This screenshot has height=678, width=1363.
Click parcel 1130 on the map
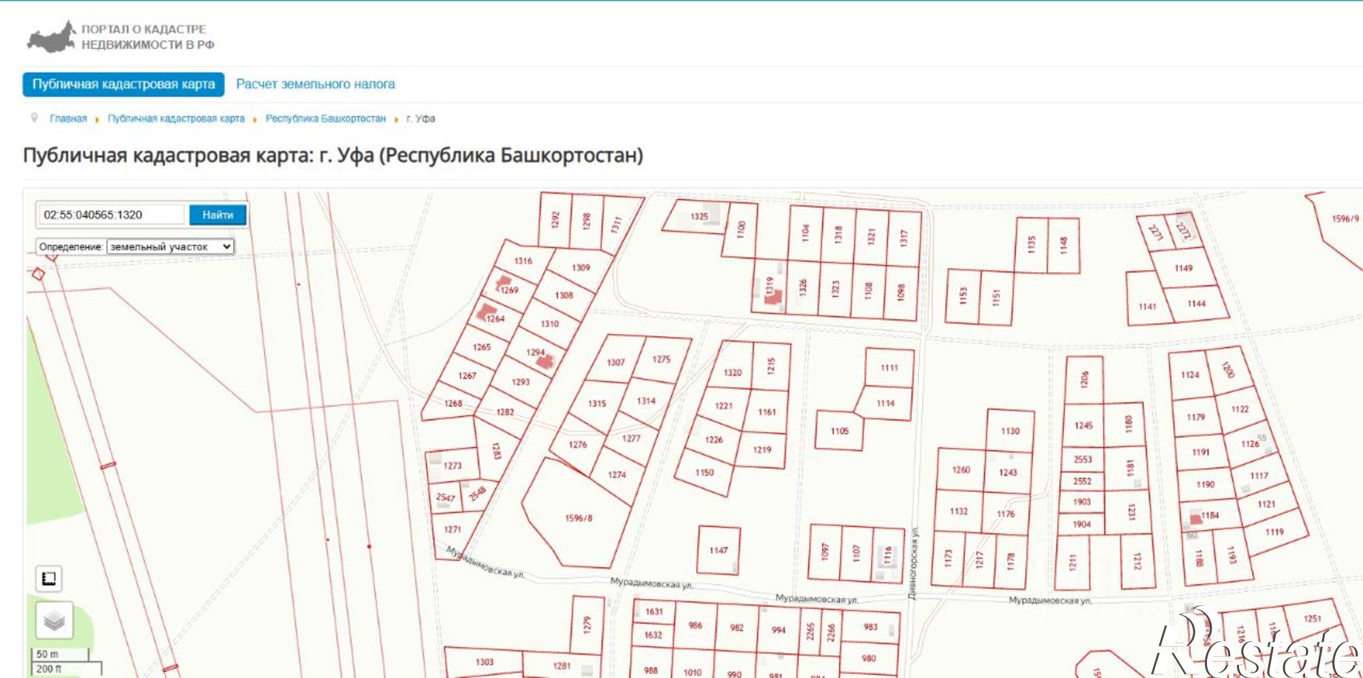tap(1010, 431)
